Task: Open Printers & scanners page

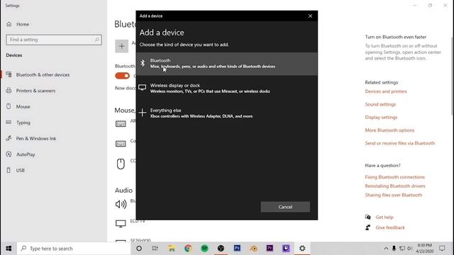Action: pyautogui.click(x=35, y=91)
